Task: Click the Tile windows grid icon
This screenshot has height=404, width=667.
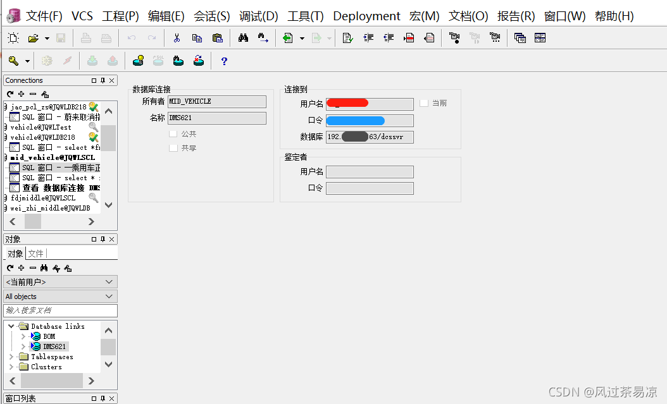Action: click(540, 38)
